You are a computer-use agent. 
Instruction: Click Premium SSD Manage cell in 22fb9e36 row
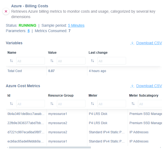[x=146, y=123]
